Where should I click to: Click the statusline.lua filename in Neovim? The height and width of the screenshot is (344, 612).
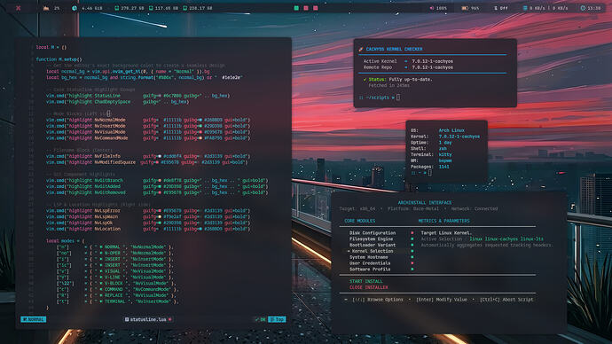(148, 319)
